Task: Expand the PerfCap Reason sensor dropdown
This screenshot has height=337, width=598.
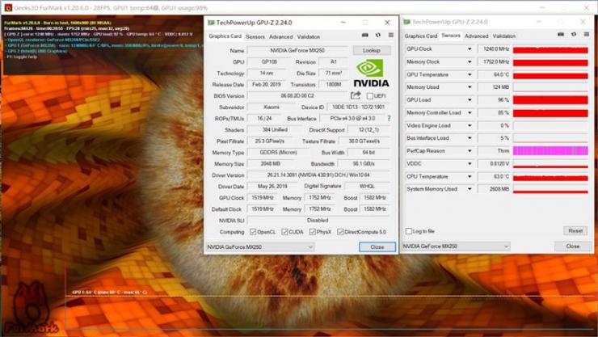Action: pyautogui.click(x=470, y=151)
